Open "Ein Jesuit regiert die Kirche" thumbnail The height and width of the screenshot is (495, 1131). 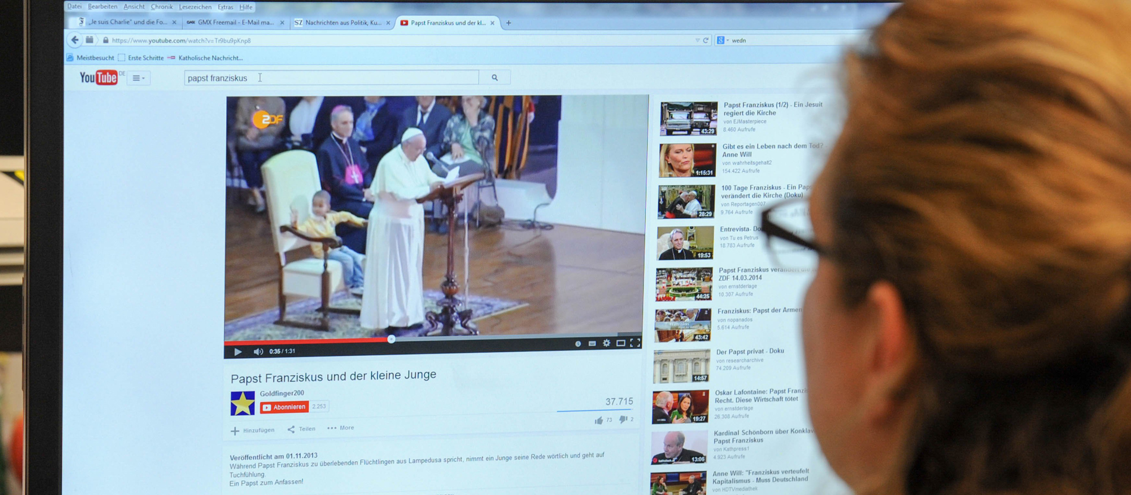point(689,118)
